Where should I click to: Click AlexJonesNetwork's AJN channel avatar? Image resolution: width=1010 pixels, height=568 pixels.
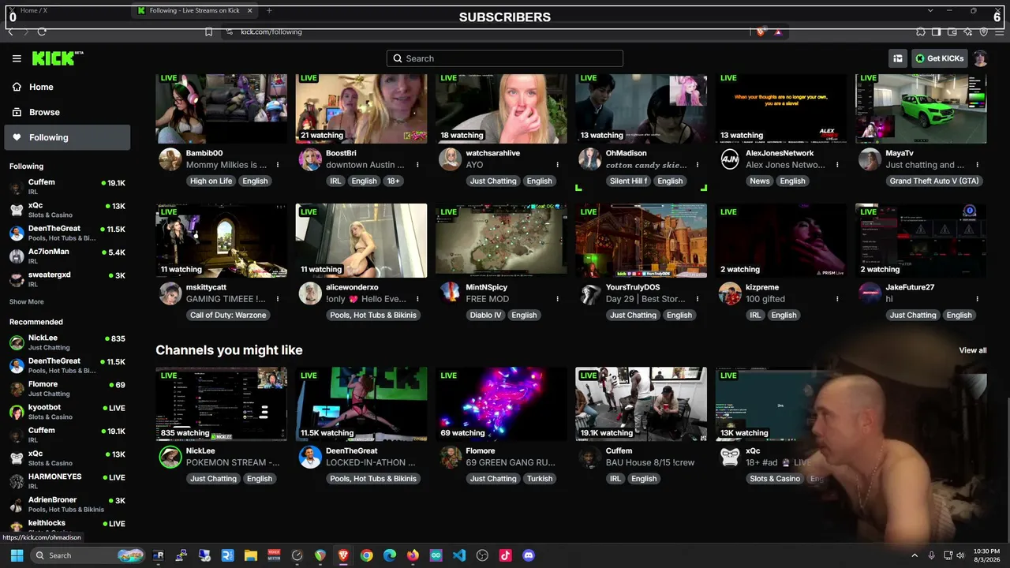pyautogui.click(x=730, y=159)
